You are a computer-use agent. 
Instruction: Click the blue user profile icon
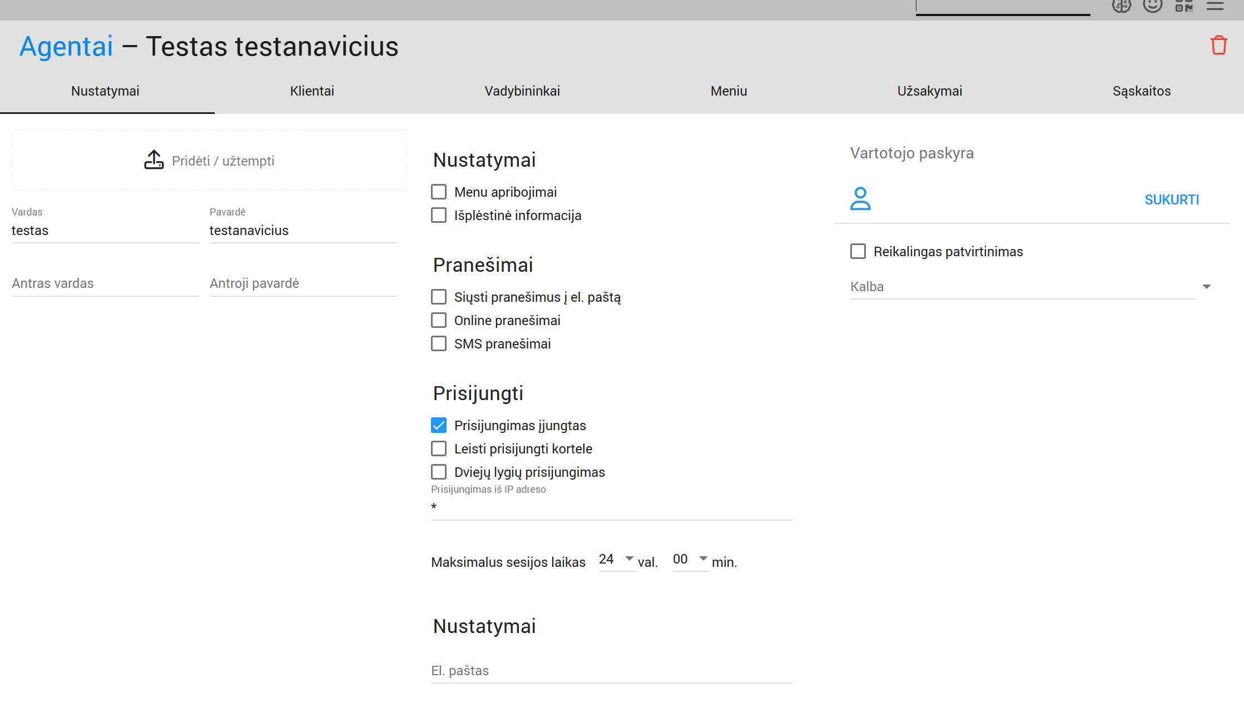pyautogui.click(x=860, y=199)
